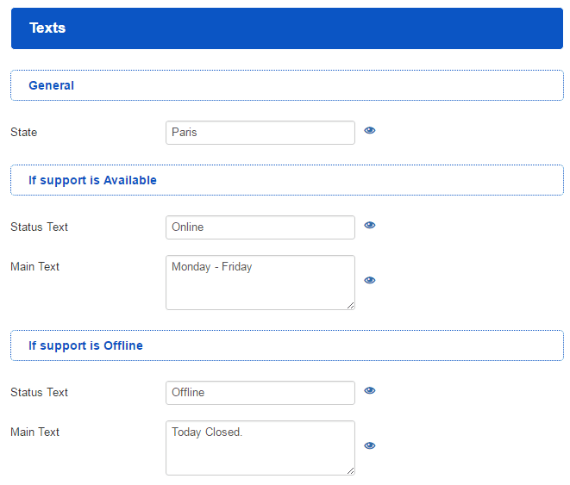Focus the State input containing Paris
This screenshot has width=570, height=485.
pyautogui.click(x=260, y=133)
